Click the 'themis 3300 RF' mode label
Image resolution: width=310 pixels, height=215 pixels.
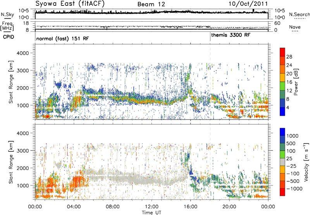pos(231,35)
